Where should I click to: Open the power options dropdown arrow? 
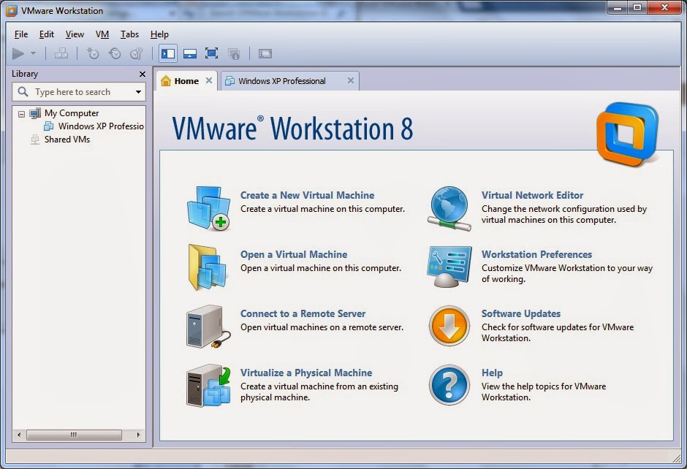[x=34, y=53]
